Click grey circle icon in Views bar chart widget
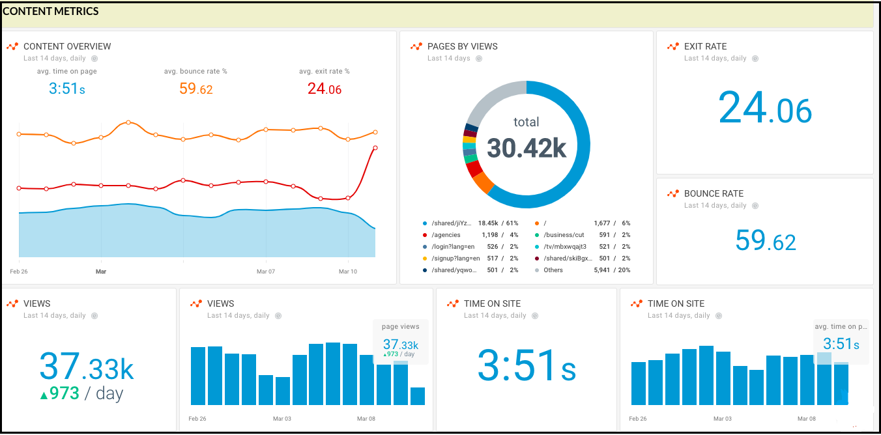 point(278,316)
